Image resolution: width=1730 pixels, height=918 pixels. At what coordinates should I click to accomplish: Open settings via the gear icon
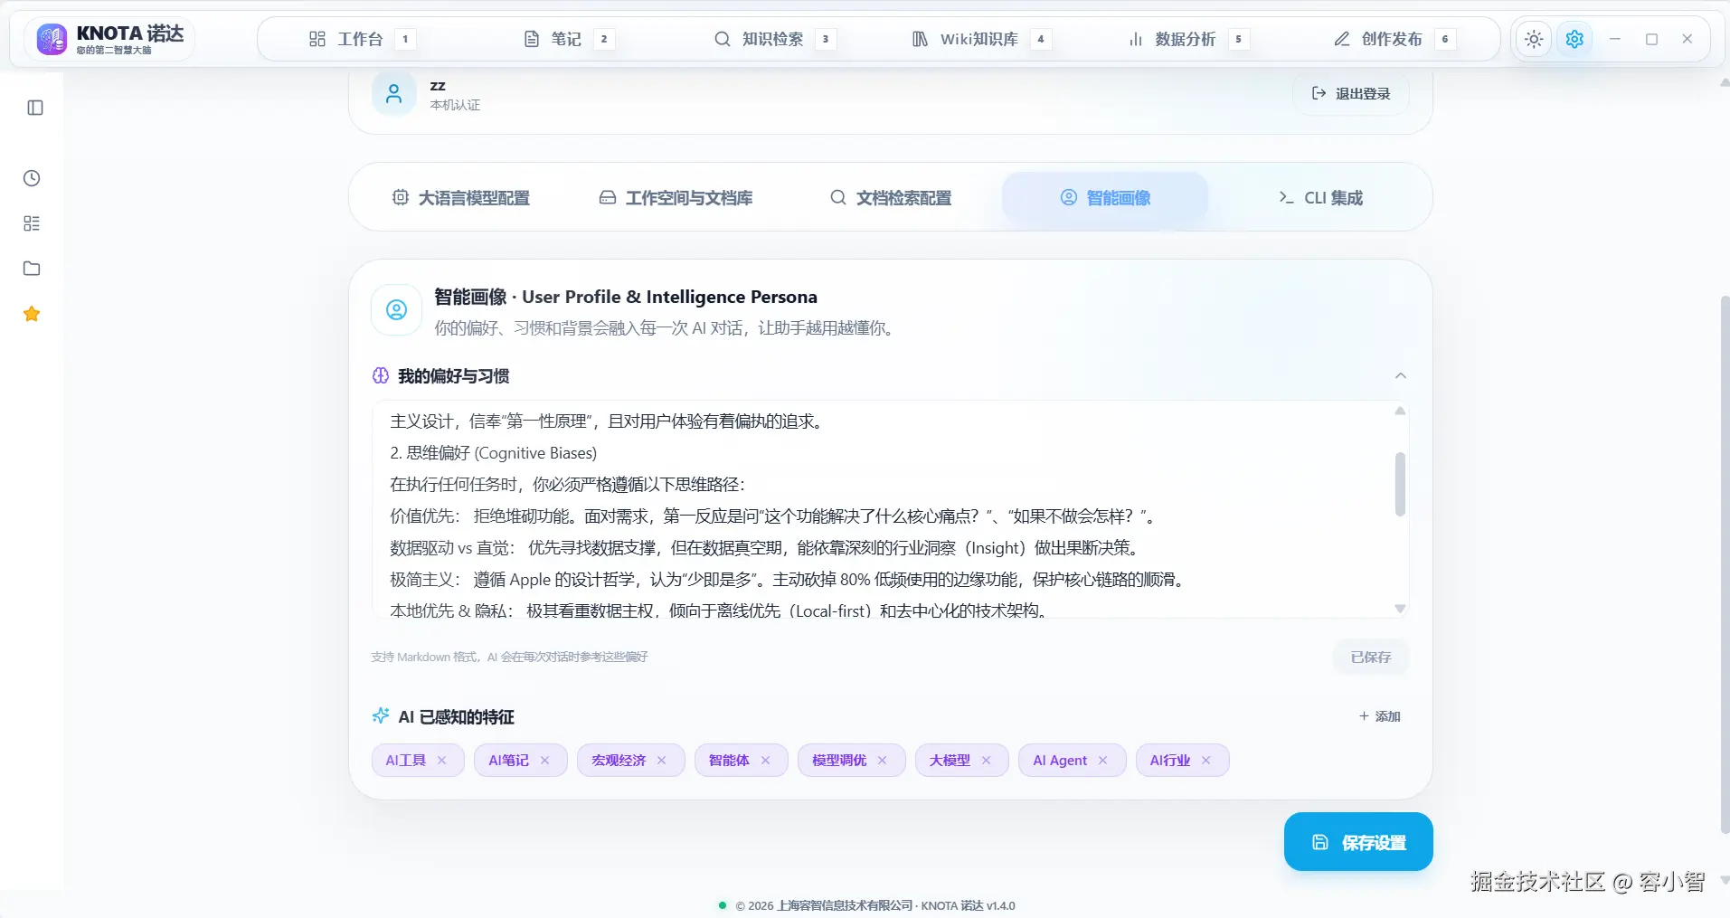pyautogui.click(x=1574, y=39)
